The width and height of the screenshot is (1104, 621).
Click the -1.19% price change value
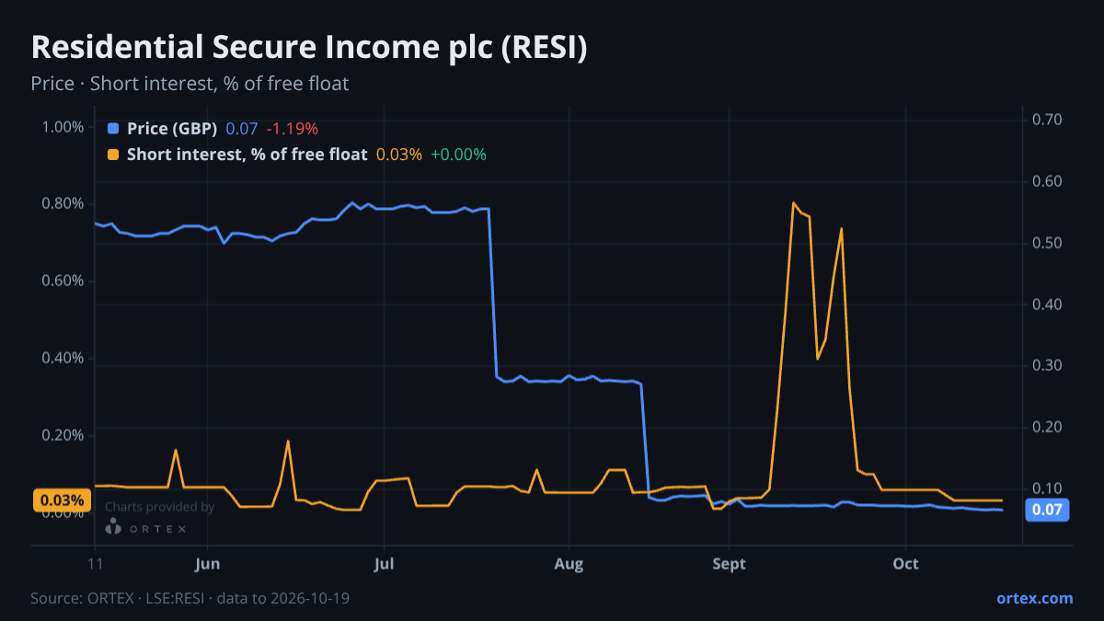tap(292, 129)
